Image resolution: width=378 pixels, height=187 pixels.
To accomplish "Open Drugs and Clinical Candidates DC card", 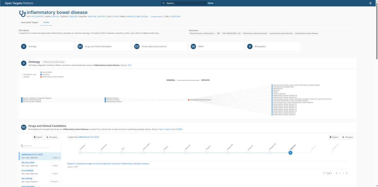I will pos(103,46).
